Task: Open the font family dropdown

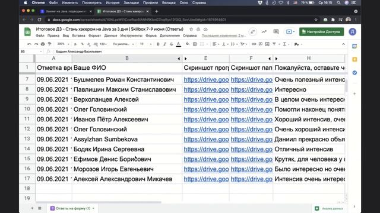Action: pyautogui.click(x=123, y=44)
